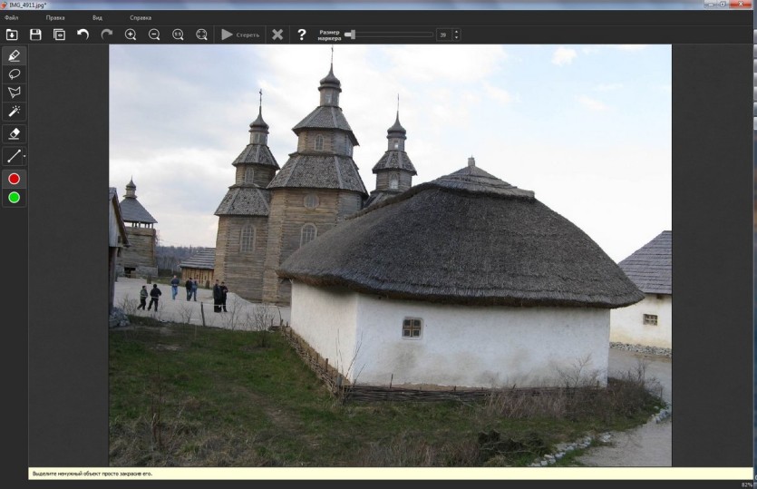Click the IMG_4911.jpg window title
Image resolution: width=757 pixels, height=489 pixels.
coord(27,5)
